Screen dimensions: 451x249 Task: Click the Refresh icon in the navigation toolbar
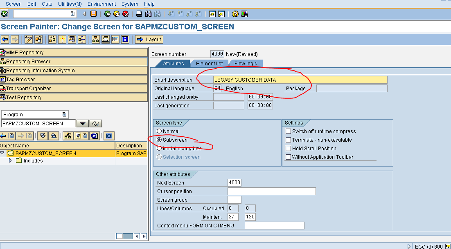94,135
